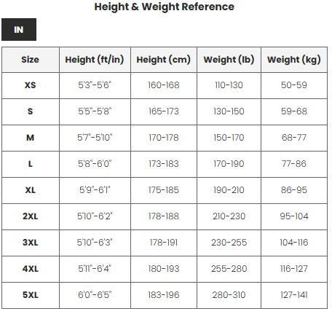Screen dimensions: 332x314
Task: Click the Size column header
Action: tap(31, 60)
